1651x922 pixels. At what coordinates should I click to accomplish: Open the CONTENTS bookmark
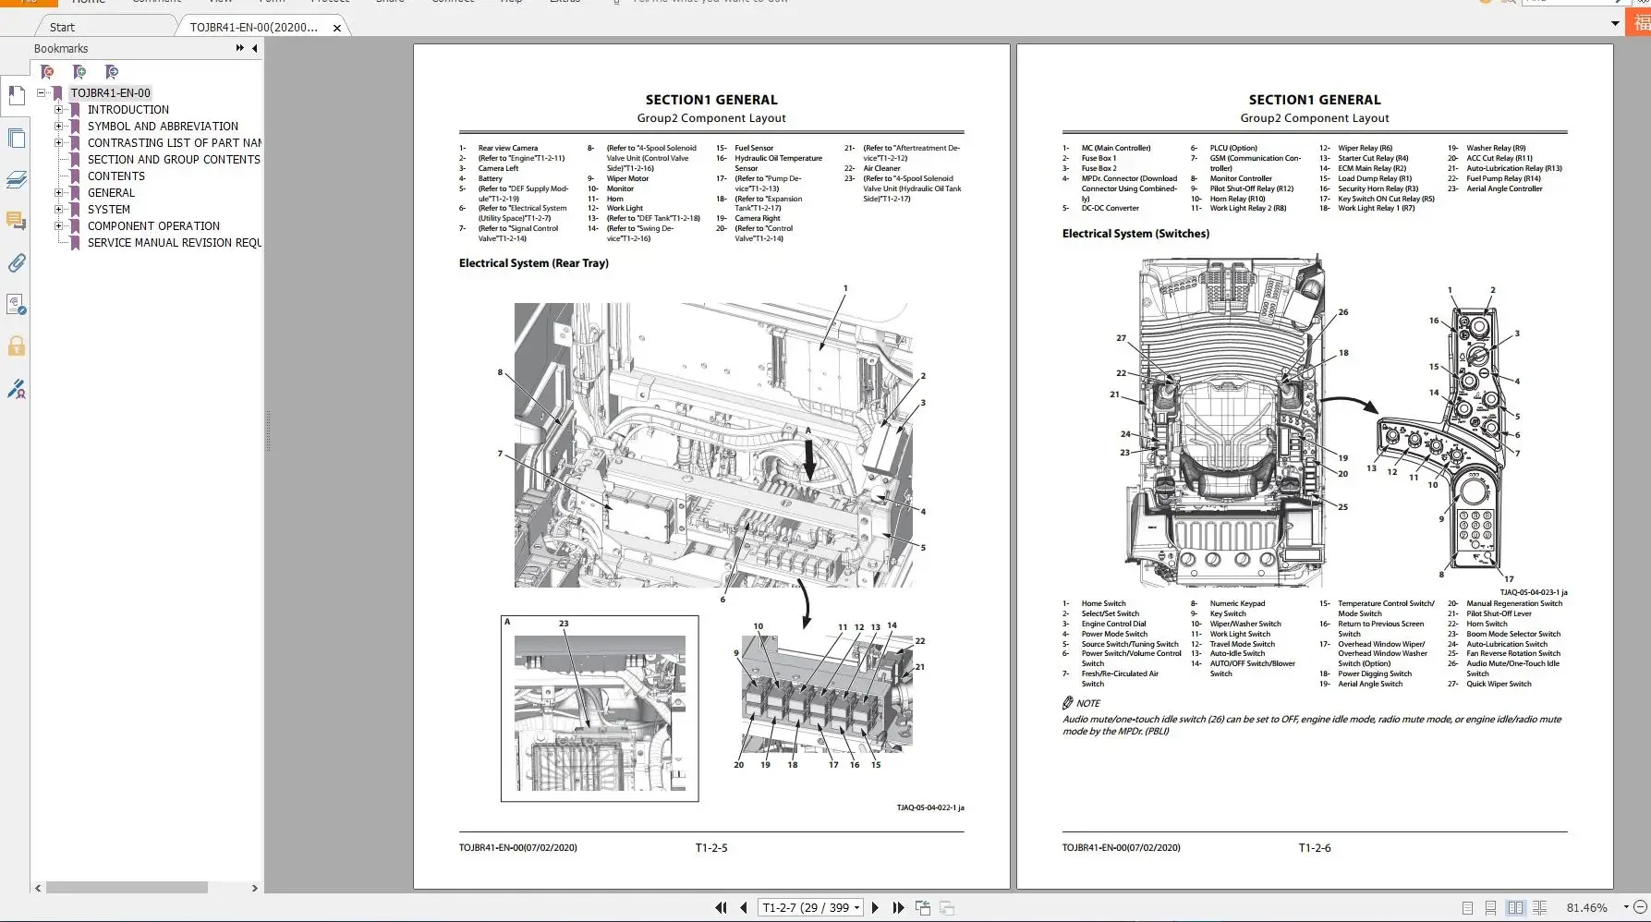coord(115,176)
